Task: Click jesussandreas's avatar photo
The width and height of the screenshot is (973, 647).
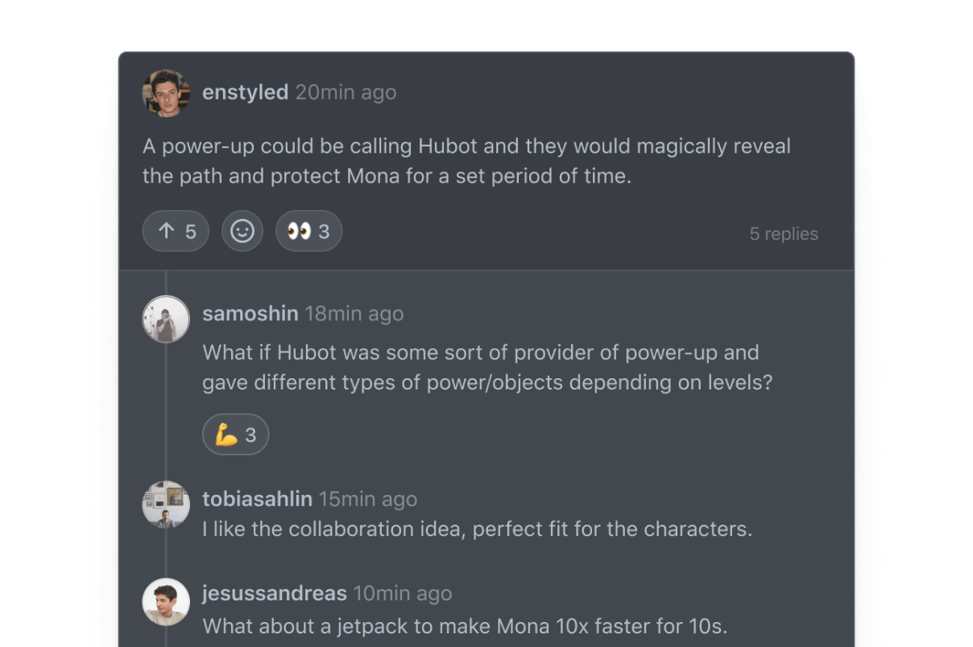Action: tap(166, 601)
